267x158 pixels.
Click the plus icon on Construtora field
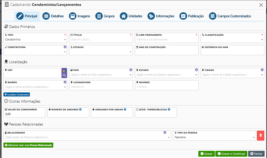(65, 47)
